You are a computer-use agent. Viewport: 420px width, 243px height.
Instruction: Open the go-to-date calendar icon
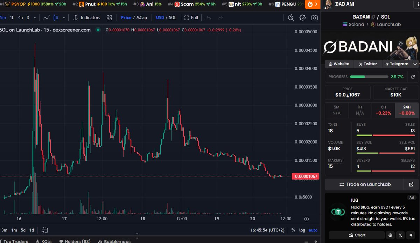[44, 230]
